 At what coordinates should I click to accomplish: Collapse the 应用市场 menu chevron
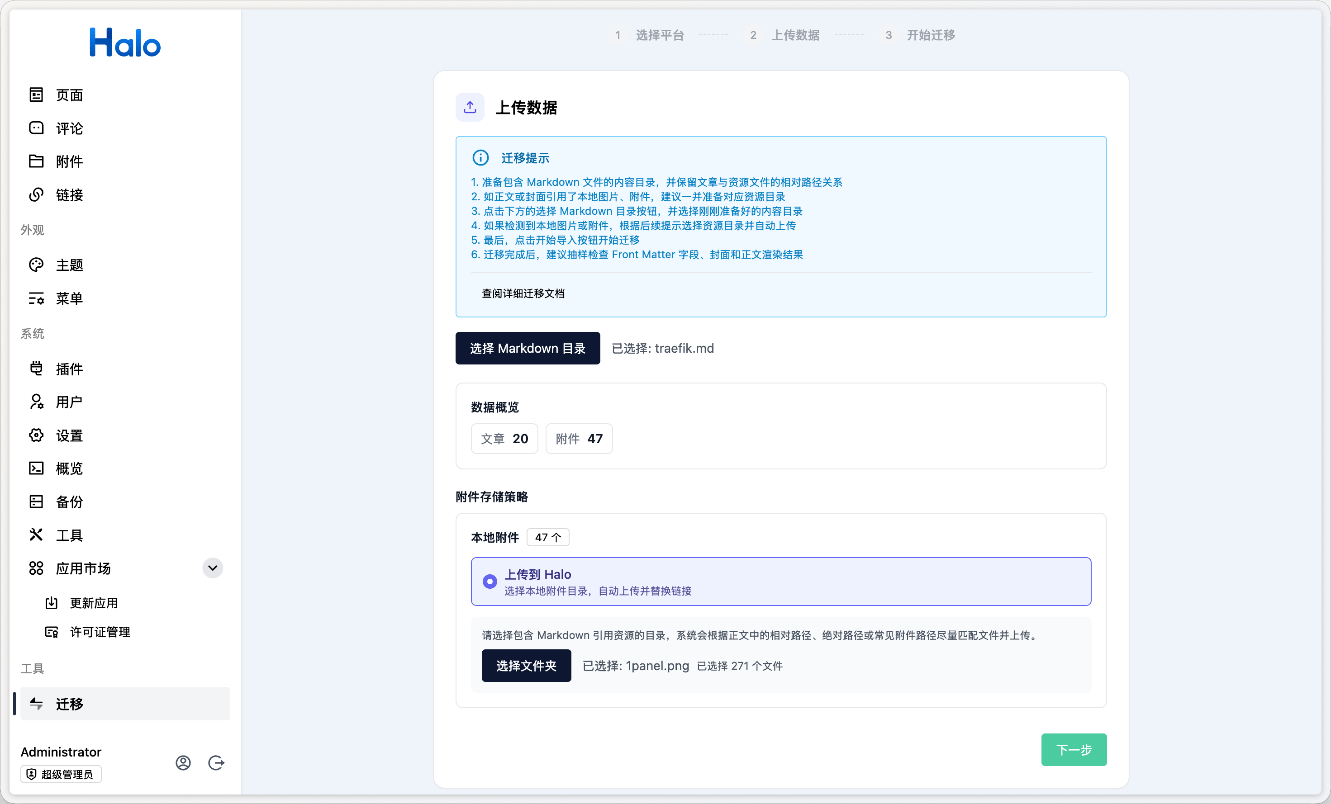click(x=213, y=568)
